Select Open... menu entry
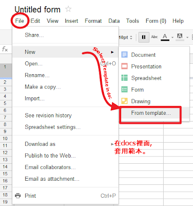193x206 pixels. [65, 63]
